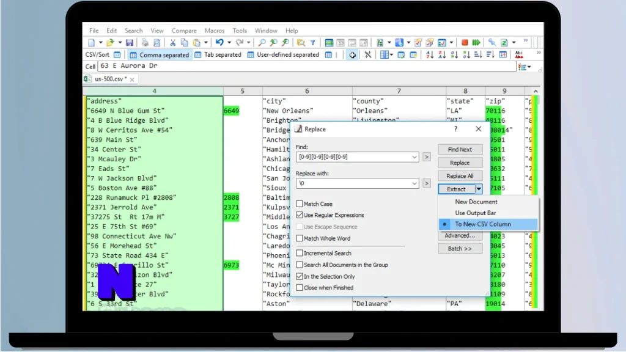Sort numbers smallest to largest
The height and width of the screenshot is (352, 626).
point(454,55)
